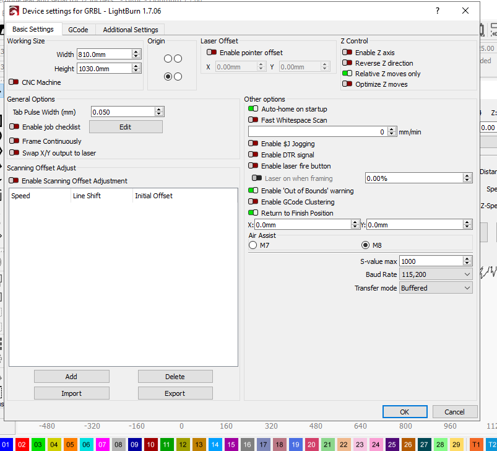This screenshot has height=451, width=497.
Task: Click the Delete scanning offset button
Action: click(x=175, y=377)
